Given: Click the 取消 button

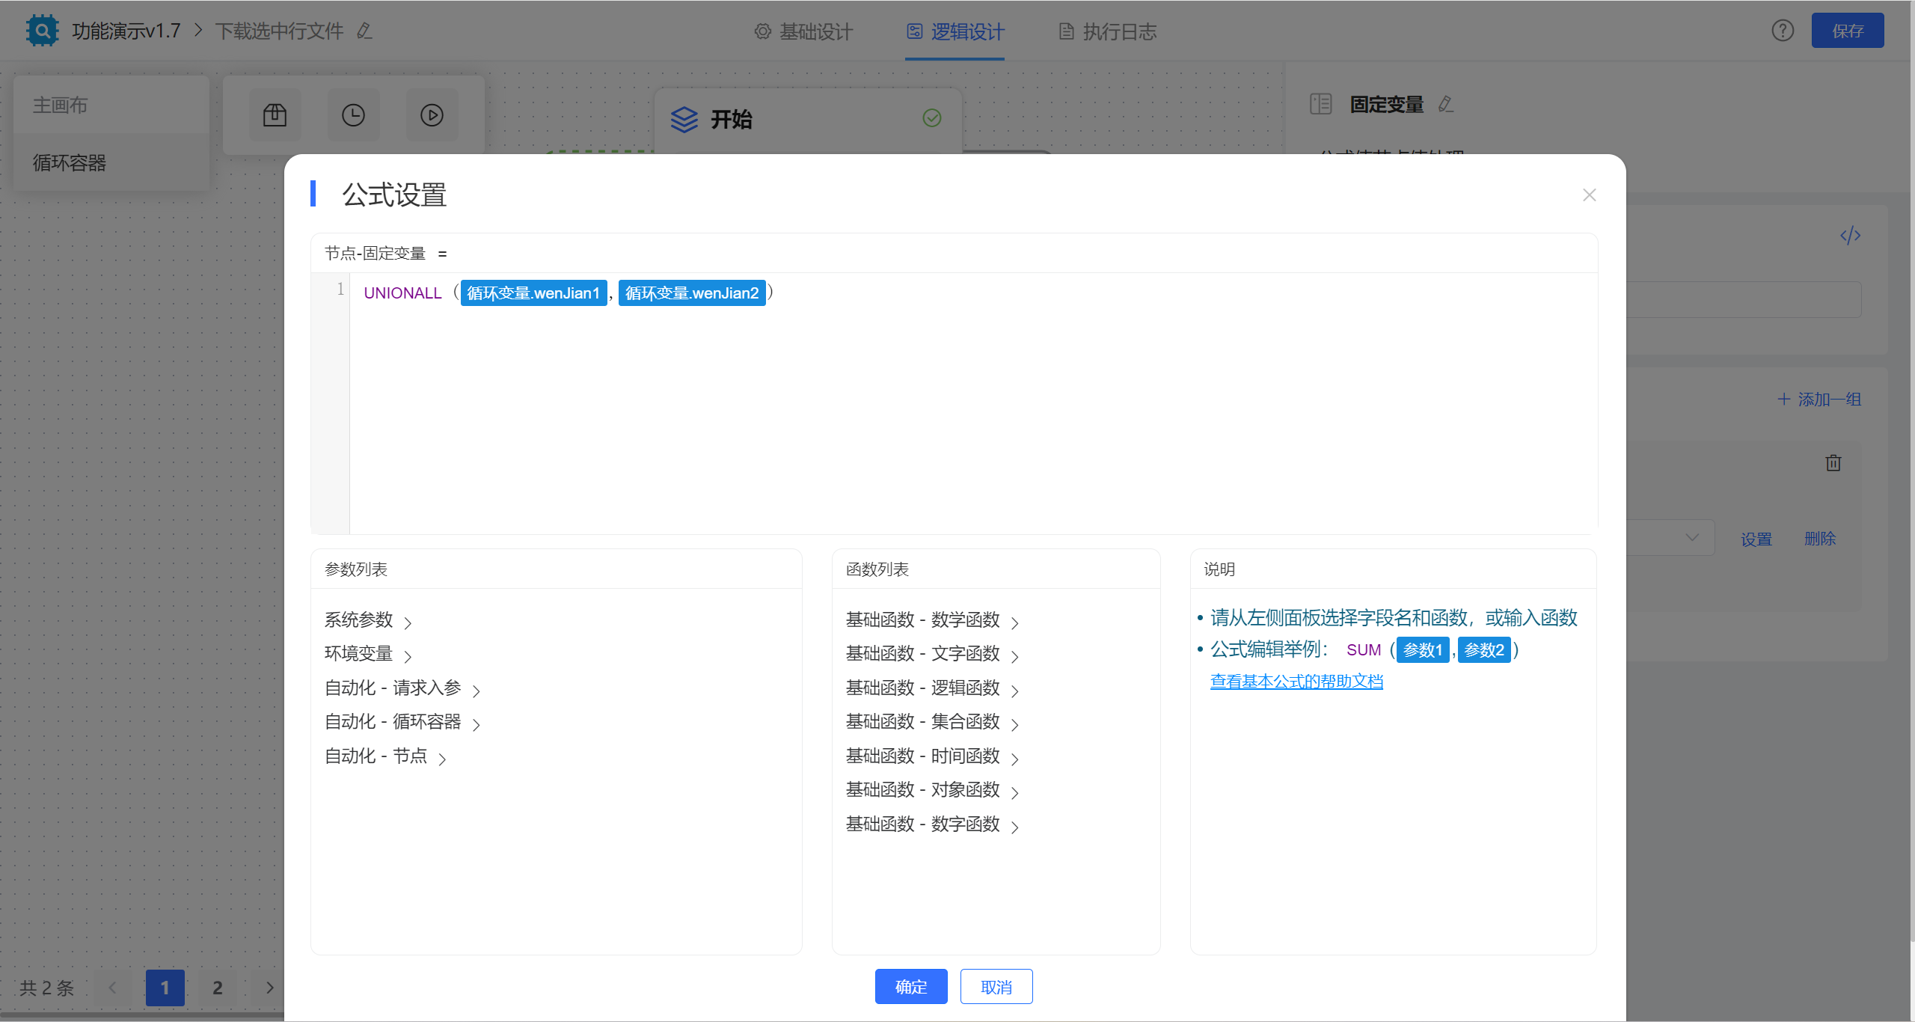Looking at the screenshot, I should click(996, 987).
